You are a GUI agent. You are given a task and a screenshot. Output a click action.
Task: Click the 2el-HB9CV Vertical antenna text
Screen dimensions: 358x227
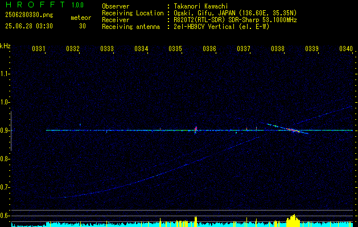click(x=221, y=27)
